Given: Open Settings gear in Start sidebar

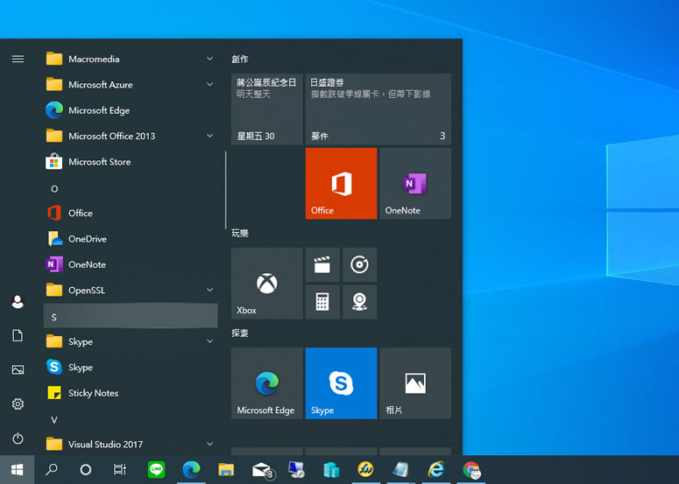Looking at the screenshot, I should (18, 404).
